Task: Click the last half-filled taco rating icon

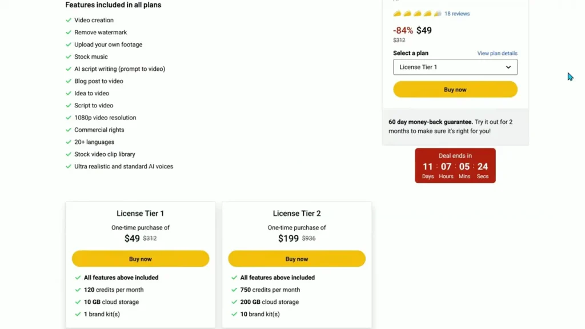Action: pyautogui.click(x=438, y=14)
